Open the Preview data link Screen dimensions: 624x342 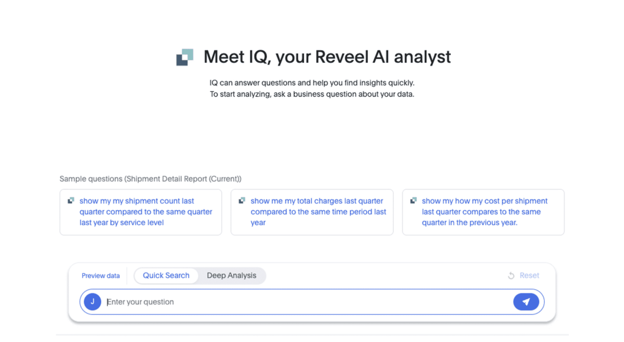pyautogui.click(x=101, y=276)
